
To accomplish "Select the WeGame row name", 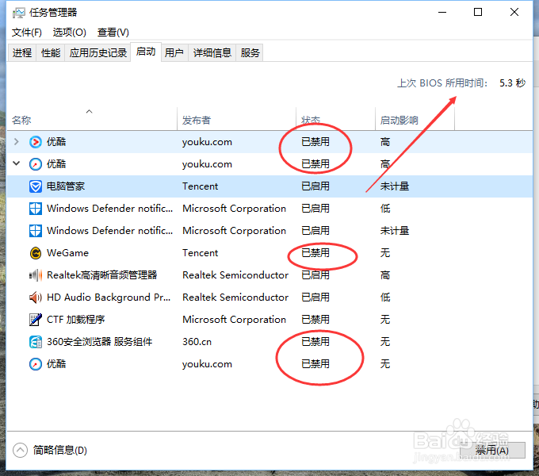I will pyautogui.click(x=67, y=253).
